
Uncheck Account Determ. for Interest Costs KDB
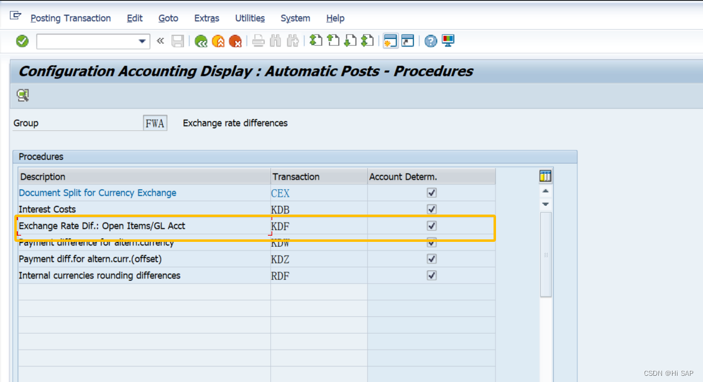[x=431, y=209]
